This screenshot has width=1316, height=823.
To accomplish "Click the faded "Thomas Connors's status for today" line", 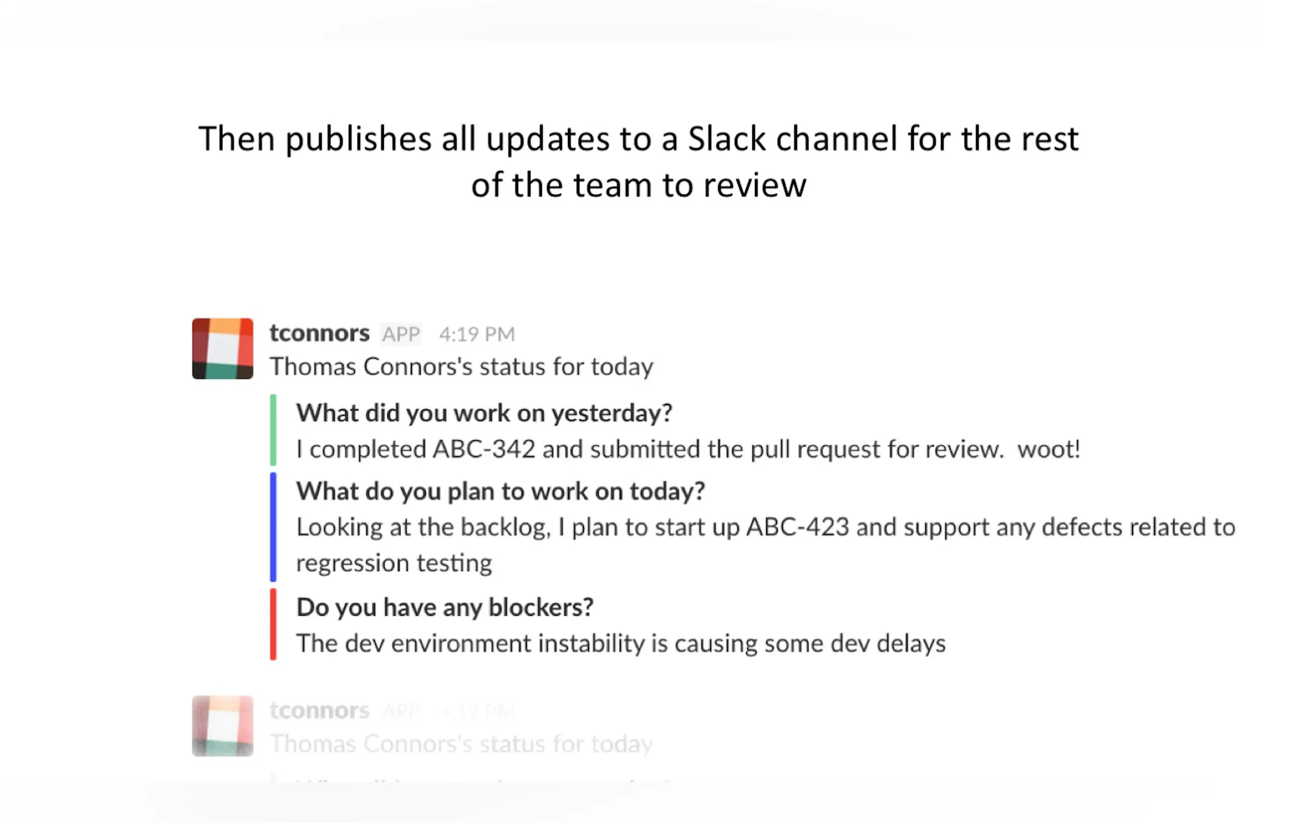I will 461,744.
